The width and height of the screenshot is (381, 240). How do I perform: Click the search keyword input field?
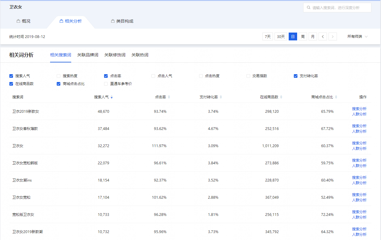click(x=337, y=8)
